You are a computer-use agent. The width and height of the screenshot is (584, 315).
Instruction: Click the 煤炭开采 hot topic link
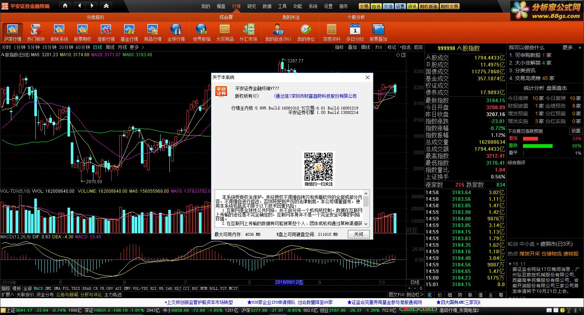tap(529, 253)
